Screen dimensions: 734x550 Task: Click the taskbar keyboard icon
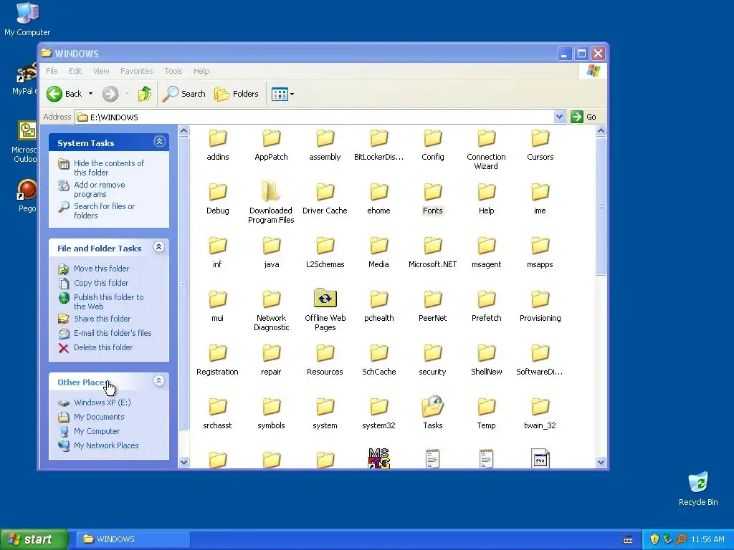[628, 540]
